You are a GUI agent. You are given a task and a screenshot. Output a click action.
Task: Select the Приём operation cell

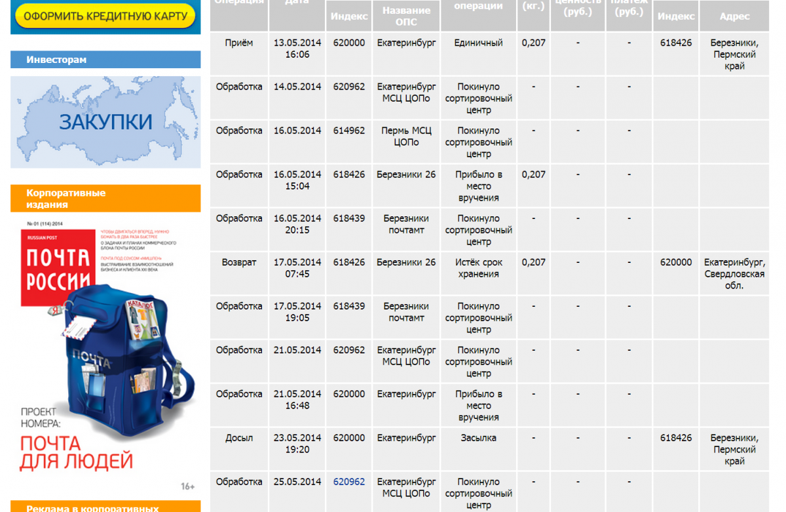[239, 43]
